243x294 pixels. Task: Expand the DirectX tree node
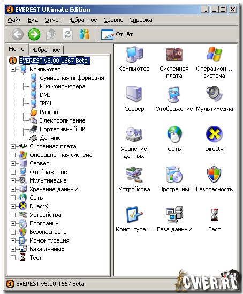[13, 206]
